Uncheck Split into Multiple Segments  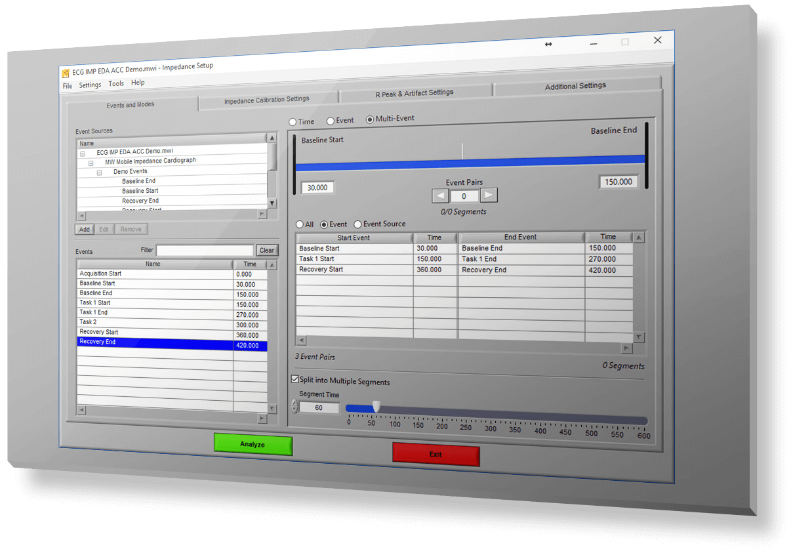[294, 380]
